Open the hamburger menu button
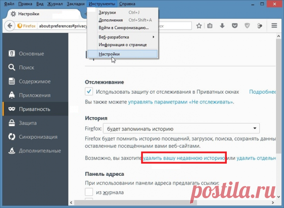The image size is (284, 208). pyautogui.click(x=274, y=25)
